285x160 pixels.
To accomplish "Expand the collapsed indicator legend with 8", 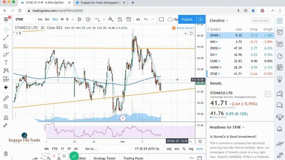I will coord(19,33).
